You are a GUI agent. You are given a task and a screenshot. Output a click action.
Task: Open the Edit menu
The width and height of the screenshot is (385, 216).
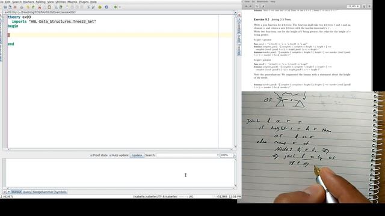point(8,2)
